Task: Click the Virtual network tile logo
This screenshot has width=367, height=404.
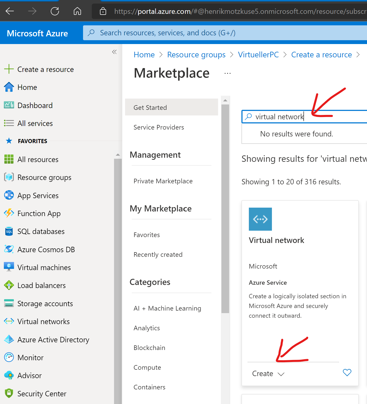Action: pos(260,219)
